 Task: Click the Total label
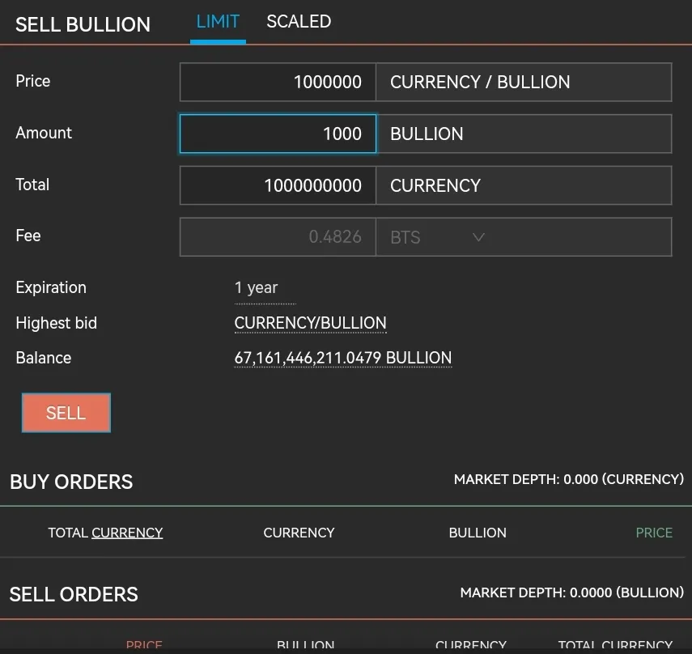tap(32, 185)
